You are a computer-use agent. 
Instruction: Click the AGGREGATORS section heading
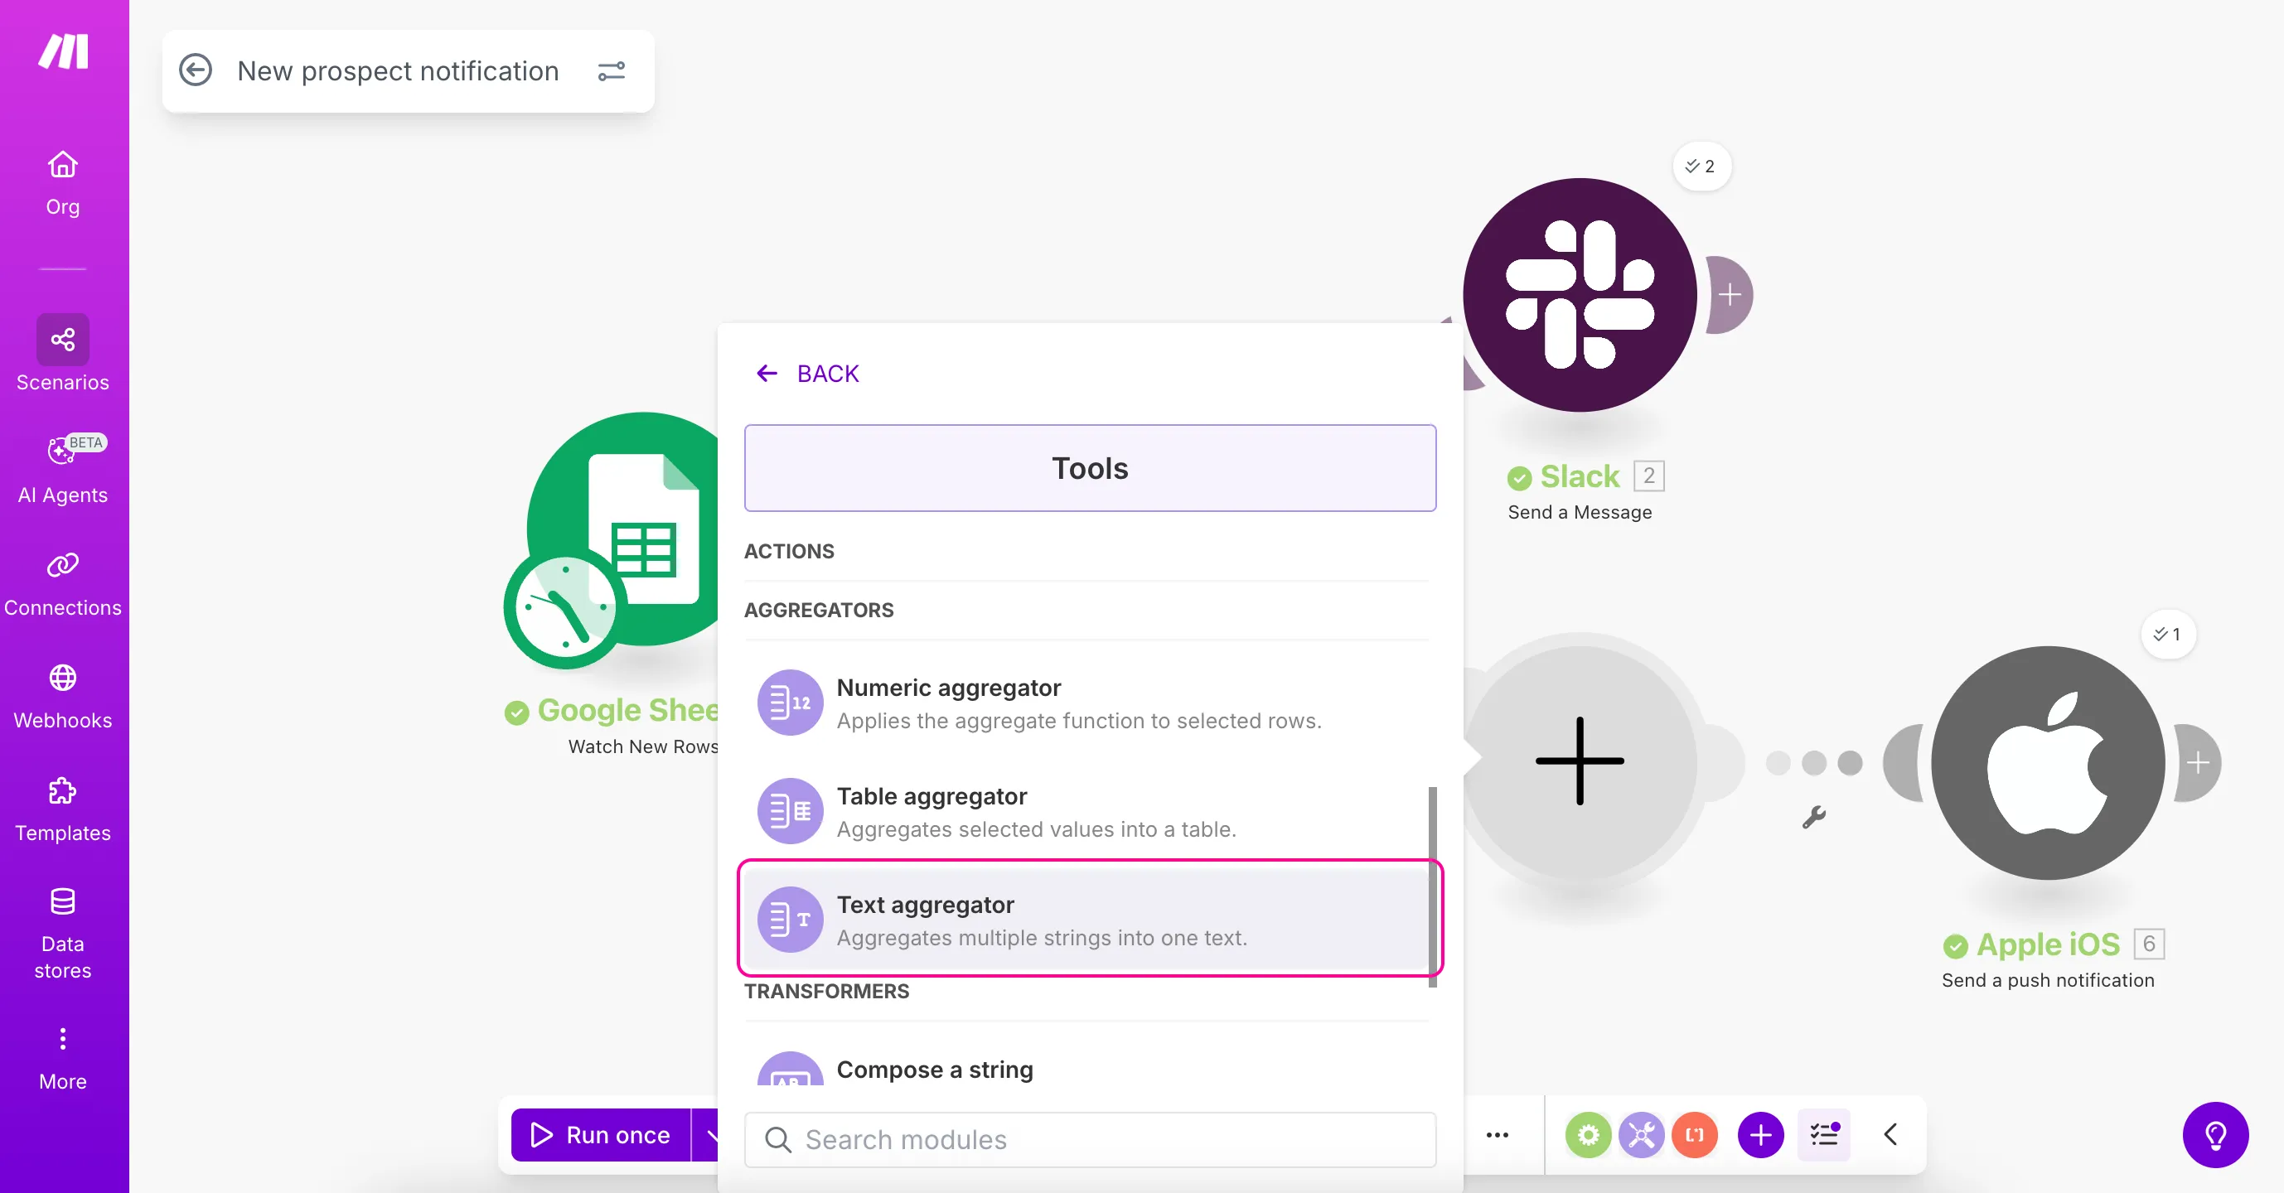(818, 610)
